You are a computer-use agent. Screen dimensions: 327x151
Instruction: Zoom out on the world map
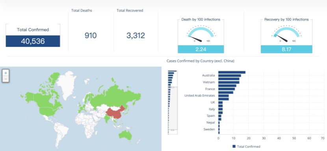(6, 79)
